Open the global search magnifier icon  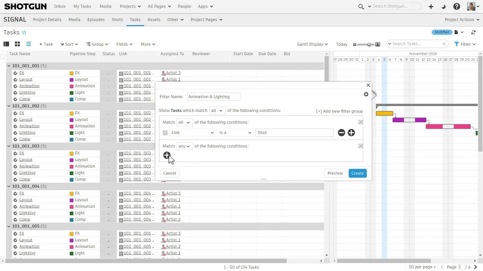click(361, 7)
